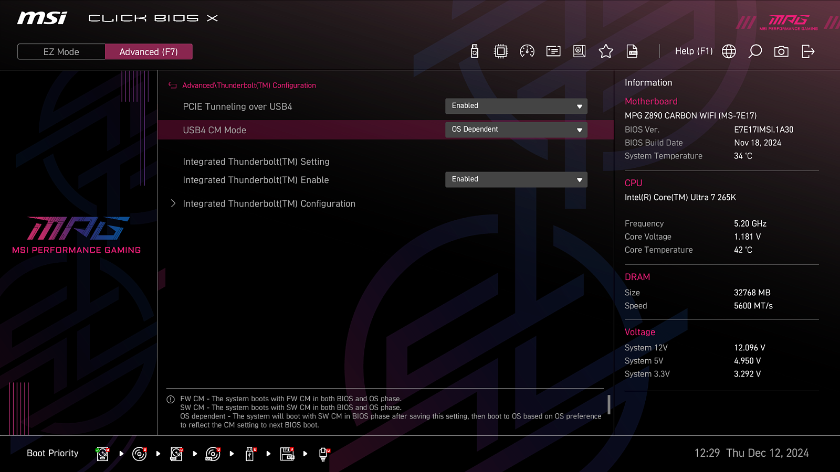The height and width of the screenshot is (472, 840).
Task: Open the Favorites star icon
Action: (606, 51)
